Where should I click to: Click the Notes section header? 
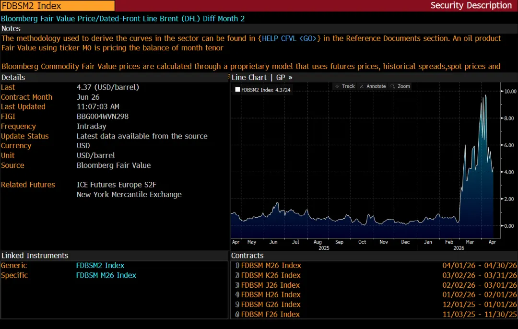pyautogui.click(x=11, y=28)
